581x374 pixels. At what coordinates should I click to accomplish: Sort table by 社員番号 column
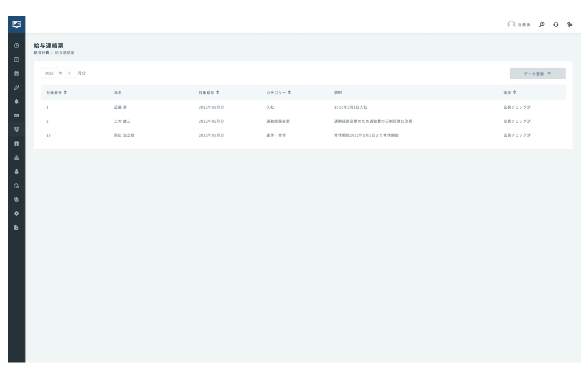coord(65,92)
